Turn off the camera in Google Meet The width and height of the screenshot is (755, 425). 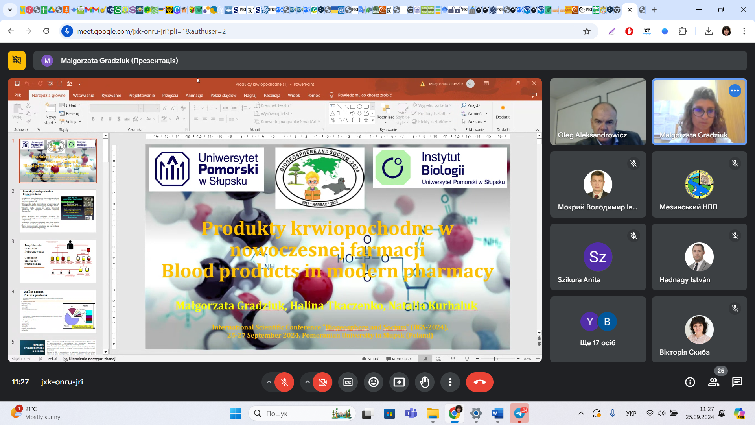322,382
